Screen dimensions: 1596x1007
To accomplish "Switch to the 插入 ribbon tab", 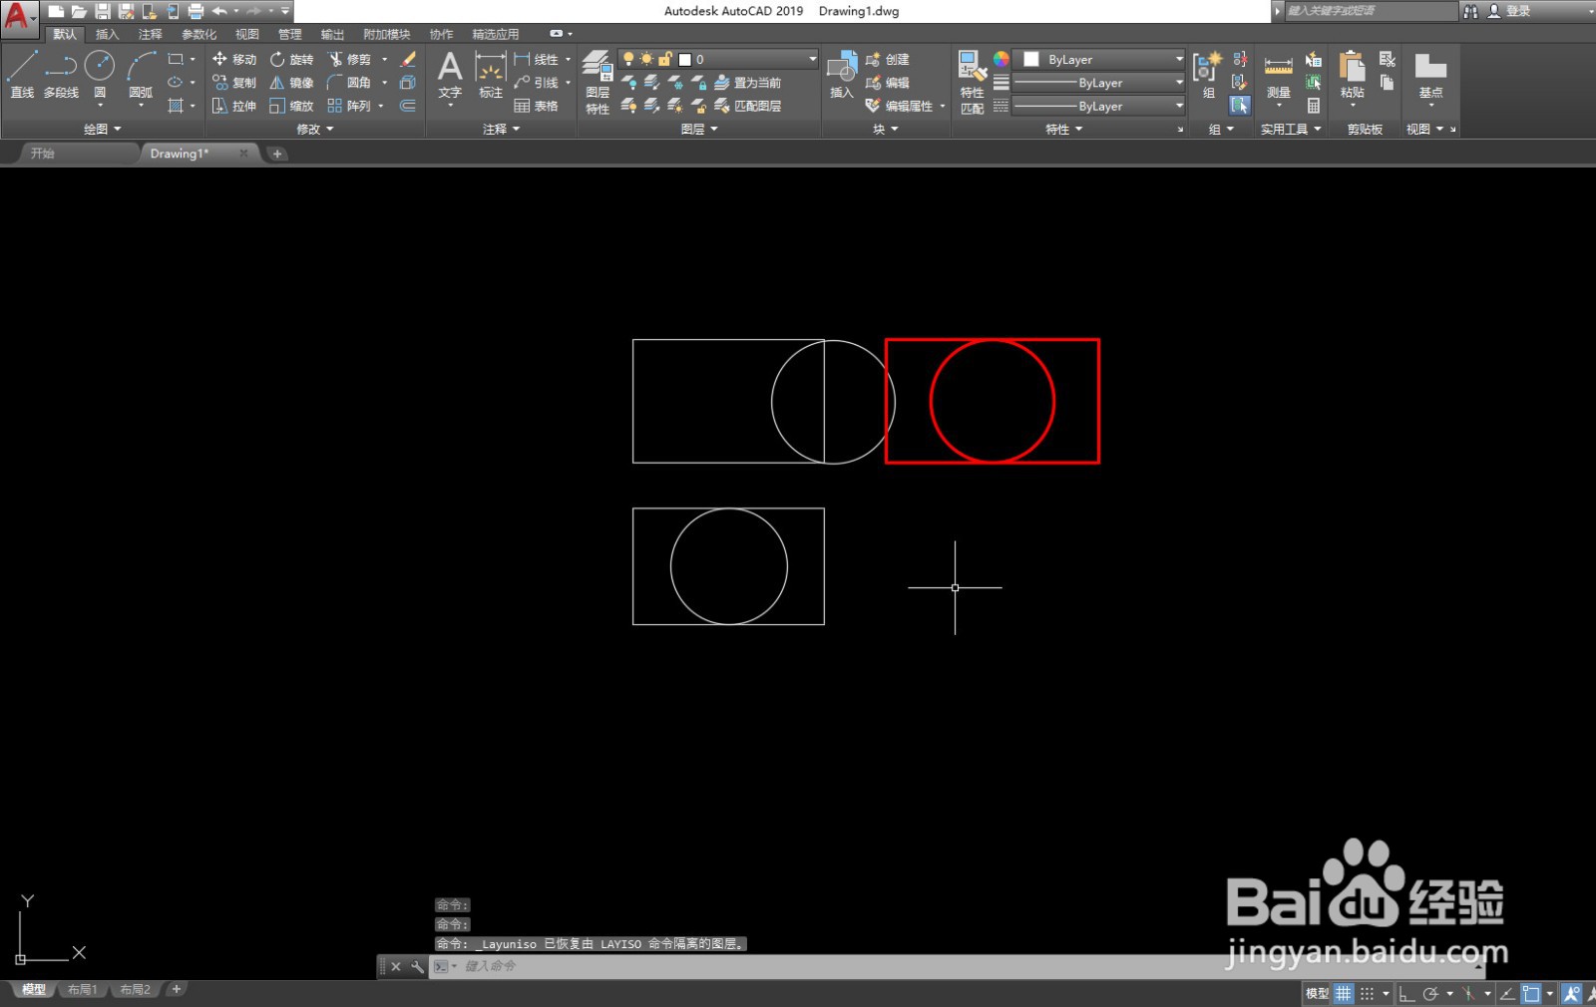I will 107,34.
